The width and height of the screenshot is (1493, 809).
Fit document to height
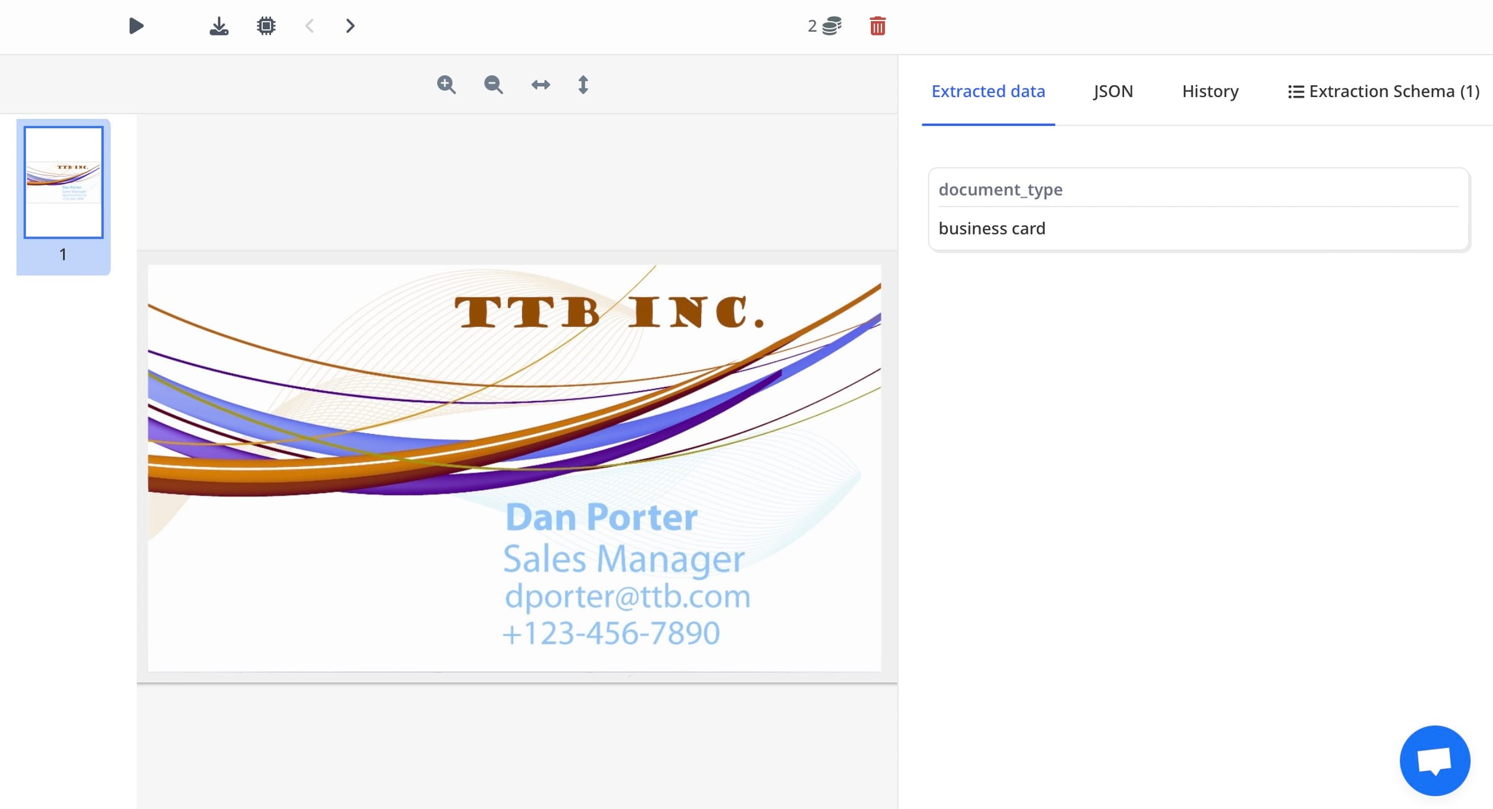tap(583, 85)
